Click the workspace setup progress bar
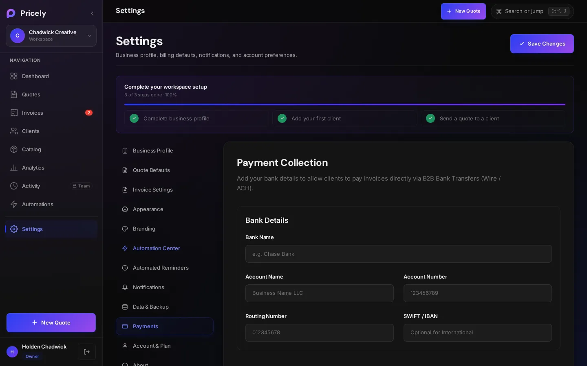 [x=345, y=105]
